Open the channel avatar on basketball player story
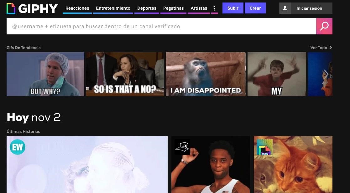 coord(182,147)
